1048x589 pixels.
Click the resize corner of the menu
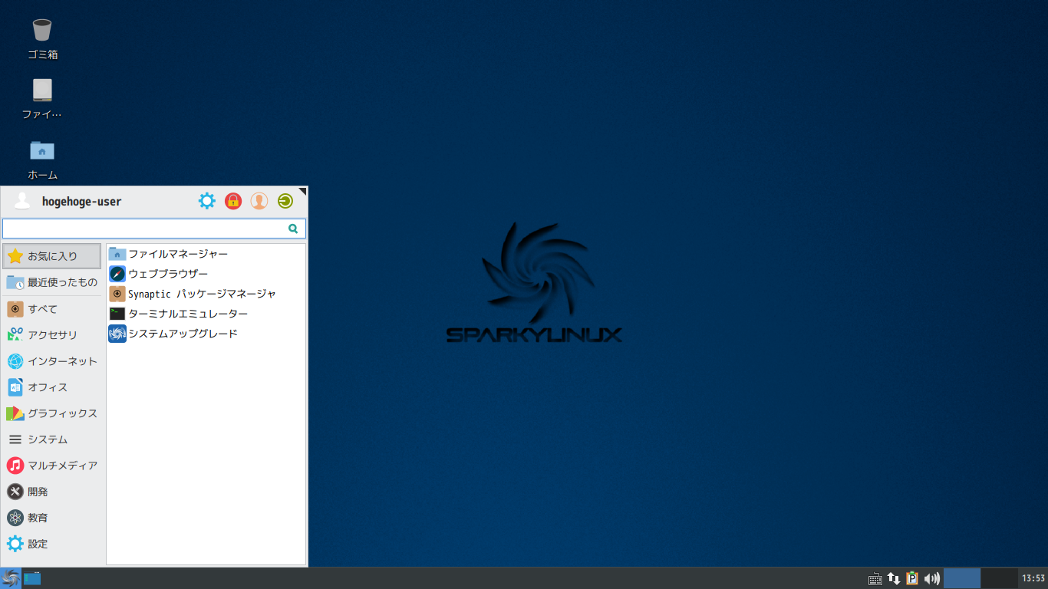(302, 191)
